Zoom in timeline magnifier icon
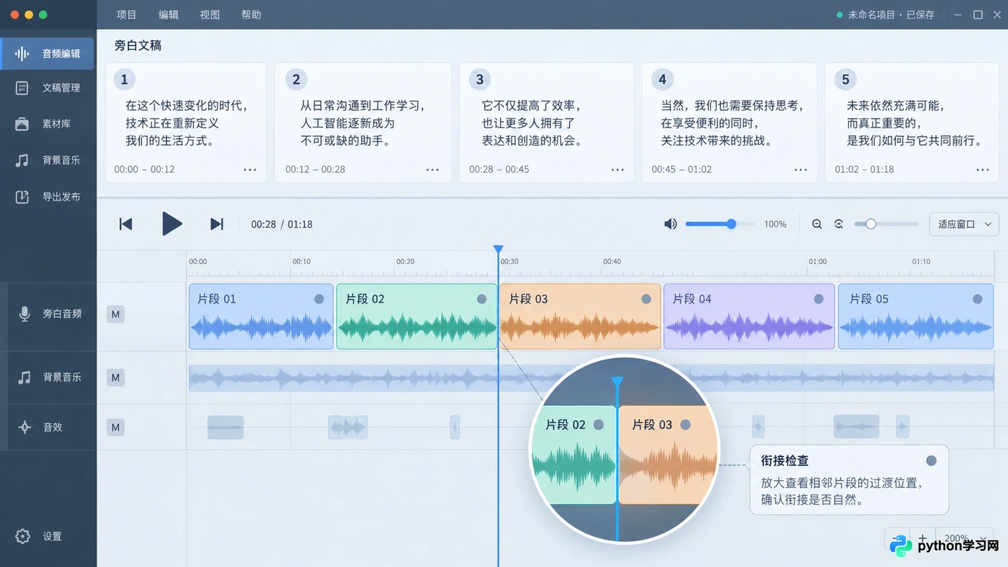 [x=839, y=224]
